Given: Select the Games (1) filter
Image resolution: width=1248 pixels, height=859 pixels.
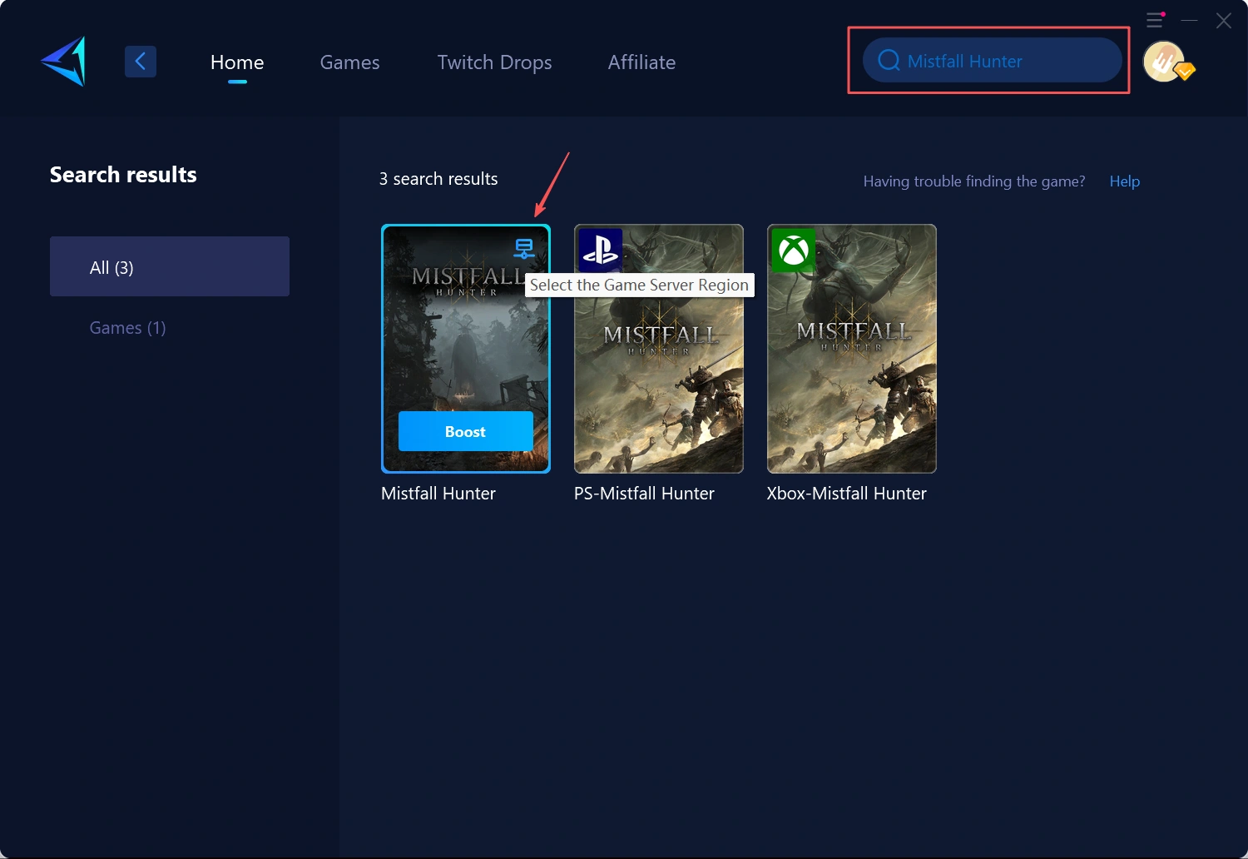Looking at the screenshot, I should point(128,328).
